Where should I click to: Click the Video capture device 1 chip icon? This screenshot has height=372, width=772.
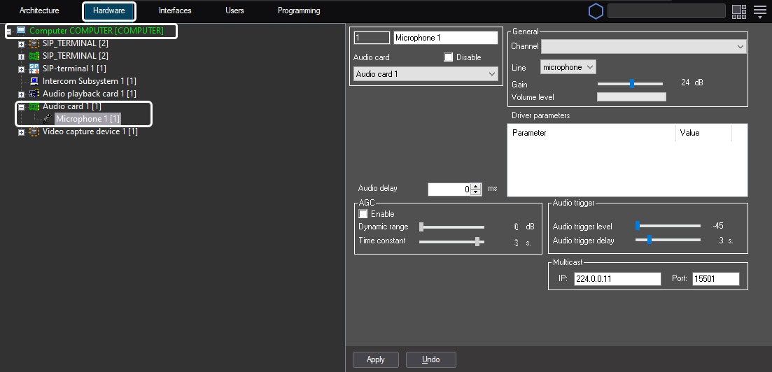[x=34, y=131]
